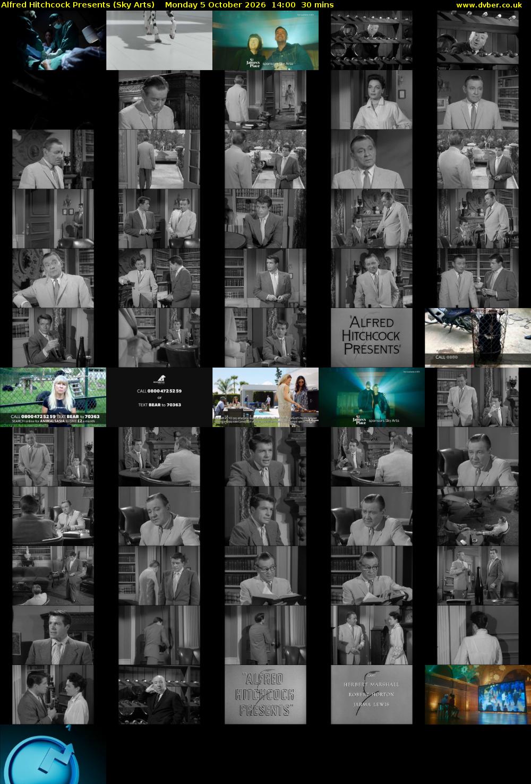531x784 pixels.
Task: Open the closing stylised 'Alfred Hitchcock Presents' title card
Action: point(265,695)
